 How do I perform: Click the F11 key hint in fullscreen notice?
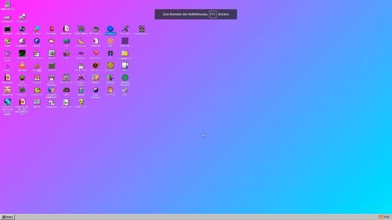coord(213,15)
